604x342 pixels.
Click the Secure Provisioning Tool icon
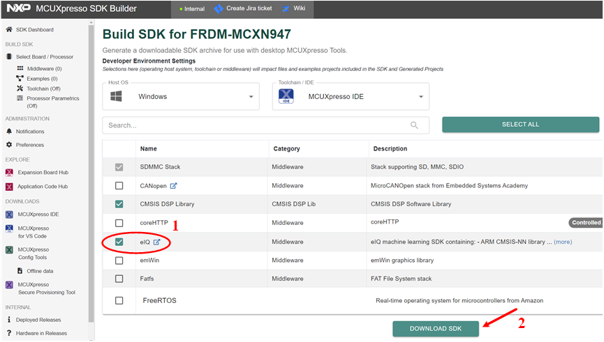pos(9,285)
